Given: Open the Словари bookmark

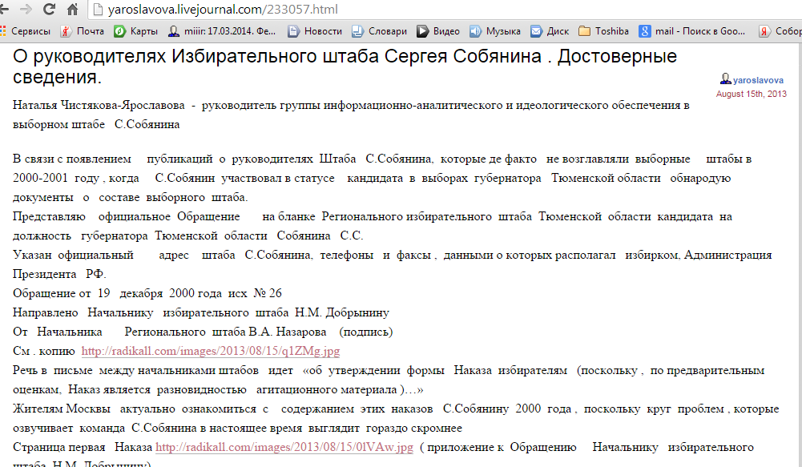Looking at the screenshot, I should coord(379,31).
